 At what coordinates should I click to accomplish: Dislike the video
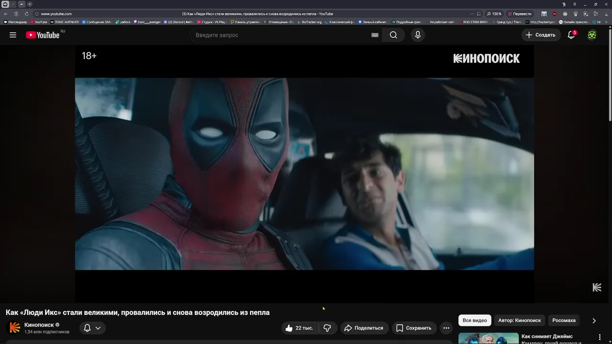328,328
